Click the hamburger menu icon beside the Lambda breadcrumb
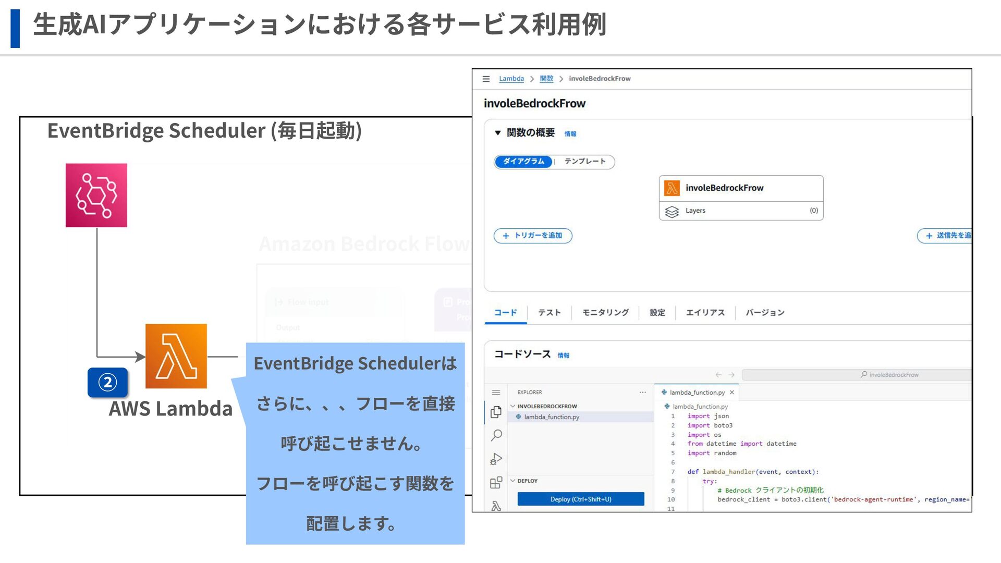The height and width of the screenshot is (563, 1001). point(486,79)
